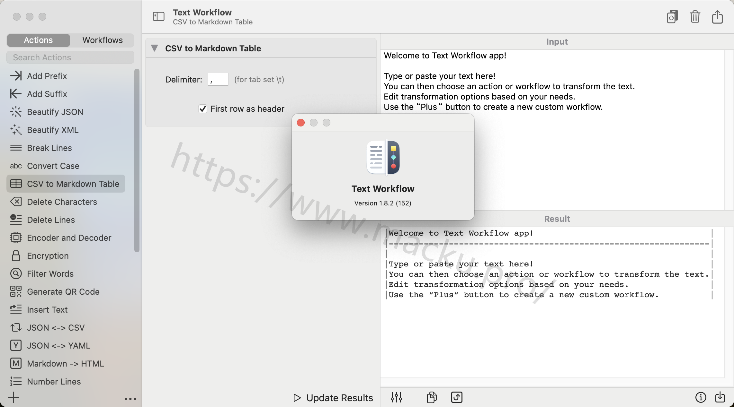The image size is (734, 407).
Task: Click the Generate QR Code icon
Action: [x=16, y=291]
